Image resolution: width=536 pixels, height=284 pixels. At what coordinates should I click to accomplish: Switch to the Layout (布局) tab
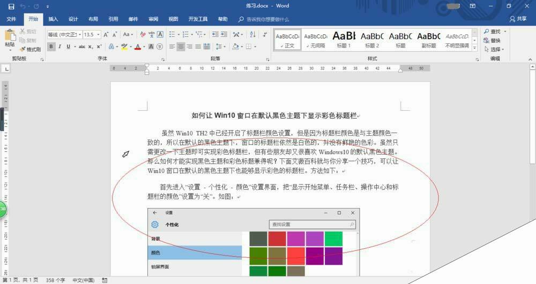[93, 19]
